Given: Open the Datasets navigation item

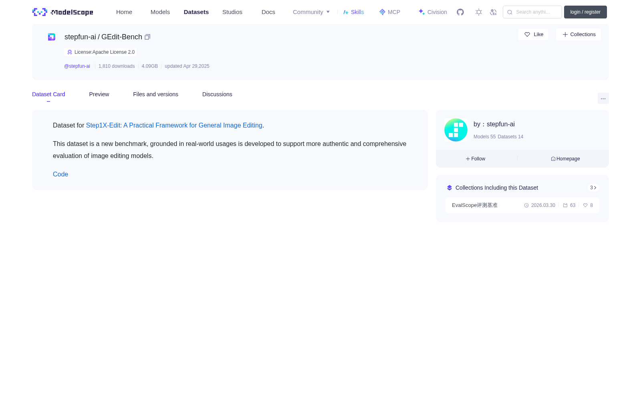Looking at the screenshot, I should [x=196, y=12].
